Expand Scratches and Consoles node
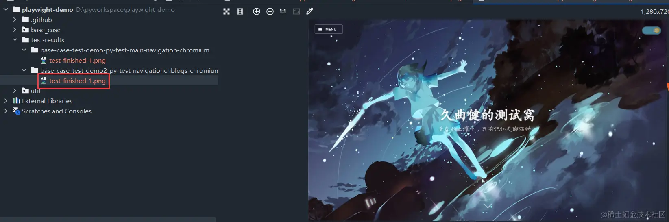 click(6, 111)
